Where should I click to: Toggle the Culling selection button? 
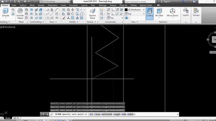click(150, 13)
